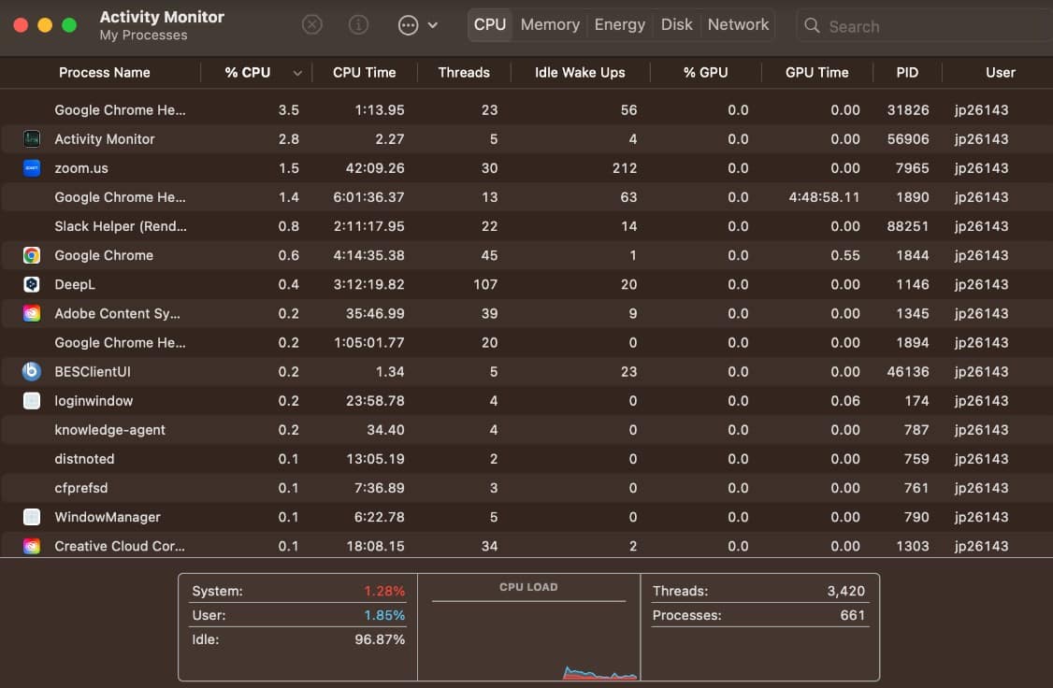Click the Activity Monitor app icon in the process list

32,139
